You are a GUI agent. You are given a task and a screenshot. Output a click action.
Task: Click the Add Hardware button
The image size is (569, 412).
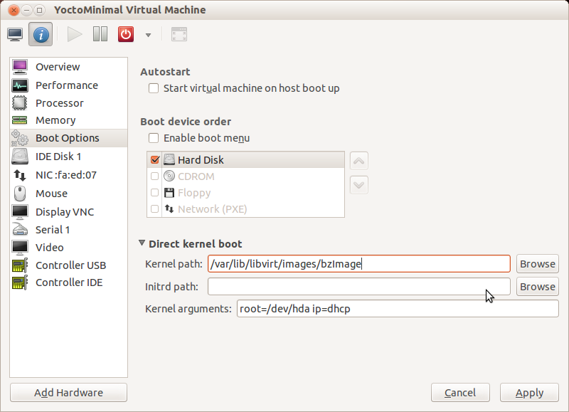click(68, 393)
